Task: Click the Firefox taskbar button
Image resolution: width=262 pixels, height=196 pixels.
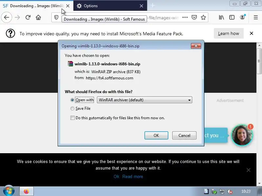Action: [x=27, y=191]
